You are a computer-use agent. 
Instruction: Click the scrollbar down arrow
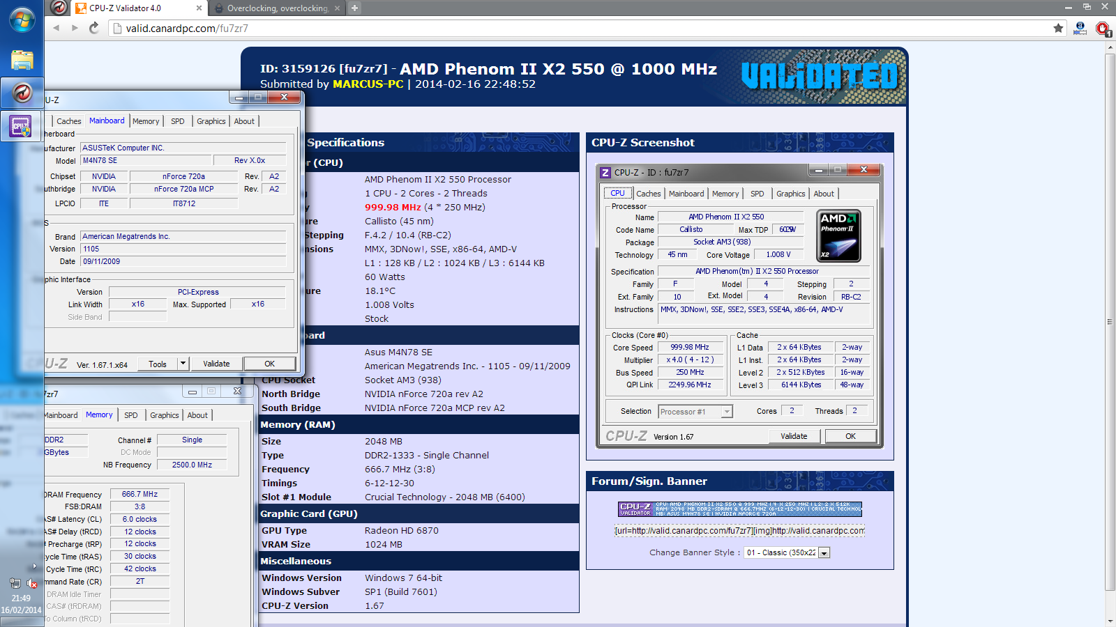(x=1110, y=621)
